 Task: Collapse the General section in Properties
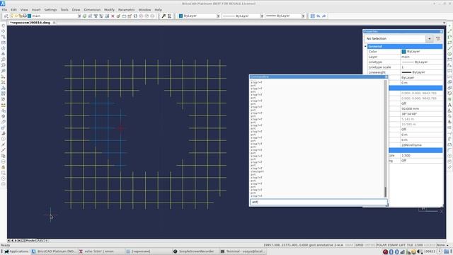[x=365, y=46]
